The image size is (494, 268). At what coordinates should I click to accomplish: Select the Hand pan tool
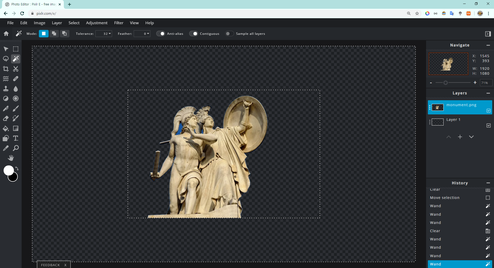(x=11, y=158)
